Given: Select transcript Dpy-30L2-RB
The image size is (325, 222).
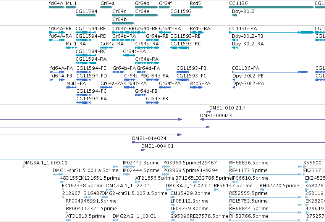Looking at the screenshot, I should pyautogui.click(x=247, y=36).
